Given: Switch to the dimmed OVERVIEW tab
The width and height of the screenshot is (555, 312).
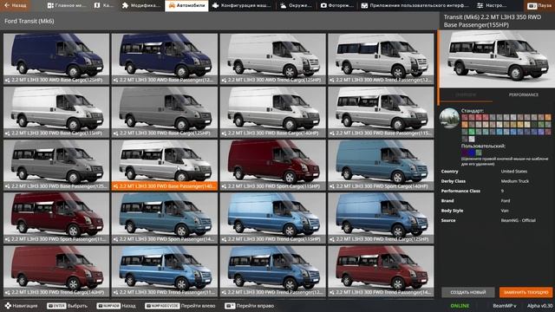Looking at the screenshot, I should [x=466, y=94].
